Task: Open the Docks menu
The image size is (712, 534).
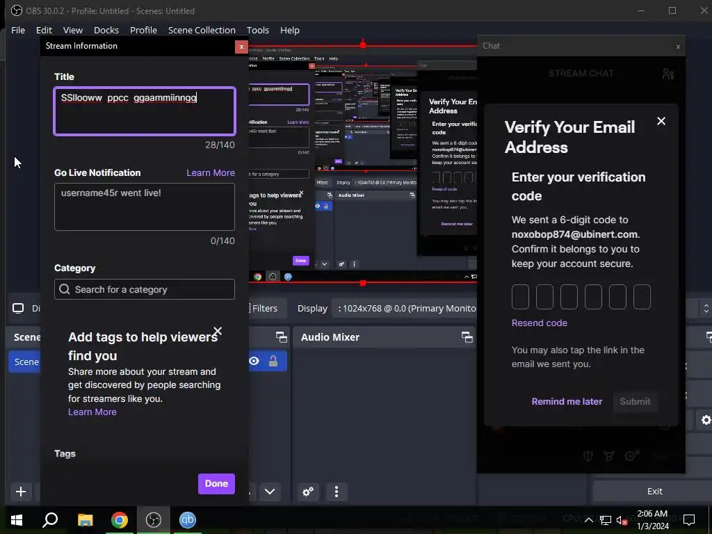Action: coord(106,30)
